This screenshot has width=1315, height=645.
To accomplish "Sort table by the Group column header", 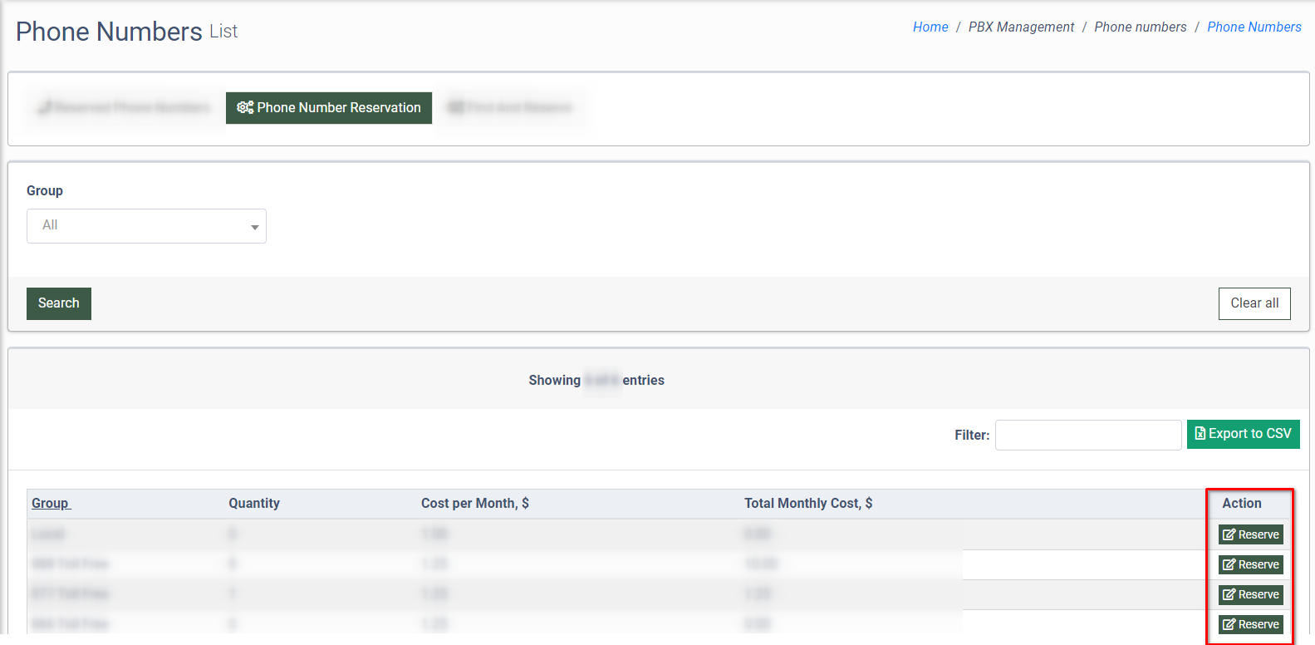I will click(51, 504).
